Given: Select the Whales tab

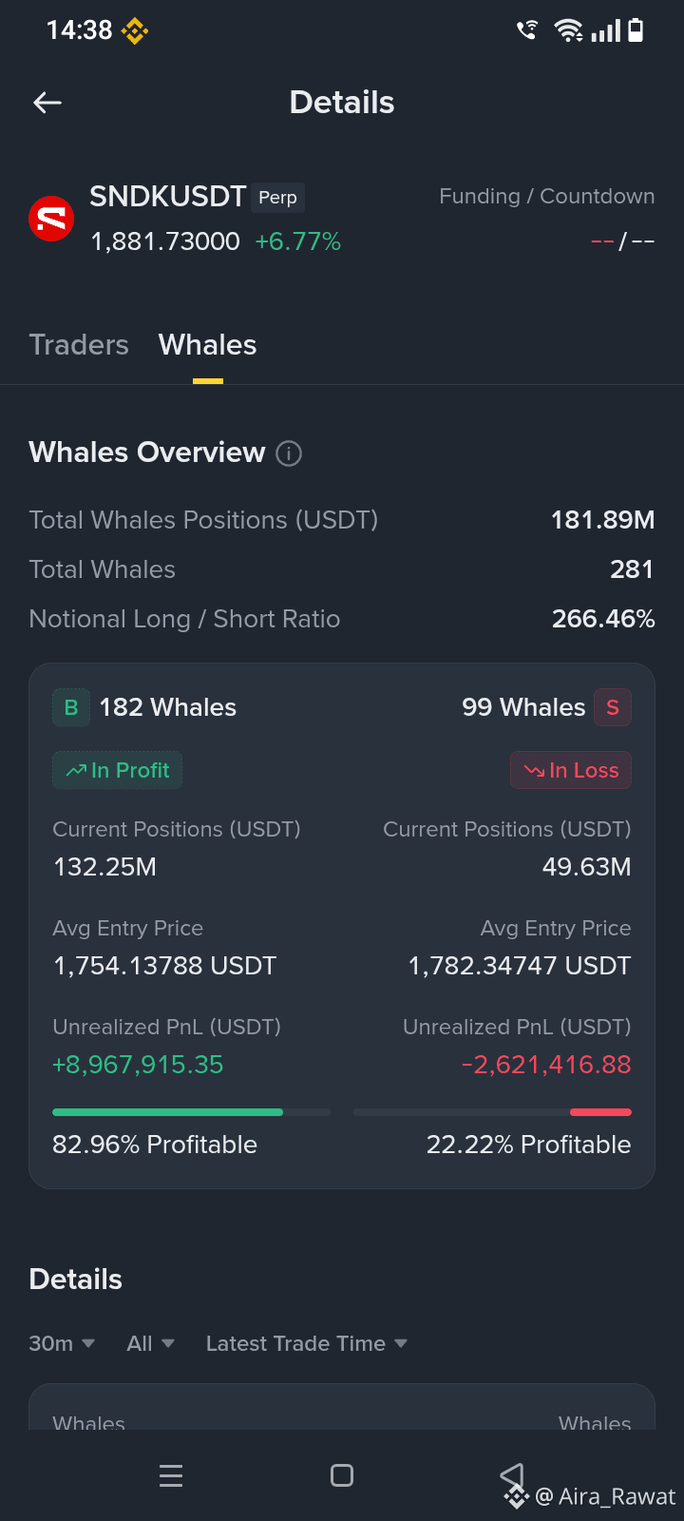Looking at the screenshot, I should pyautogui.click(x=207, y=345).
